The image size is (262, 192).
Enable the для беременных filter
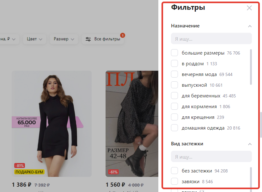coord(174,96)
